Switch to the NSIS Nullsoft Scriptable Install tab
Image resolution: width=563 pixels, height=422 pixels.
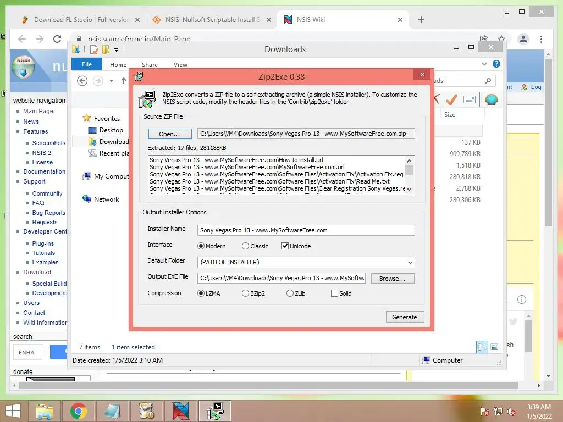pyautogui.click(x=213, y=20)
